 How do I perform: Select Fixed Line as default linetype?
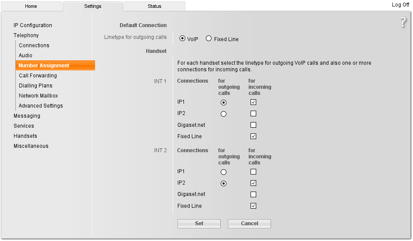[208, 39]
